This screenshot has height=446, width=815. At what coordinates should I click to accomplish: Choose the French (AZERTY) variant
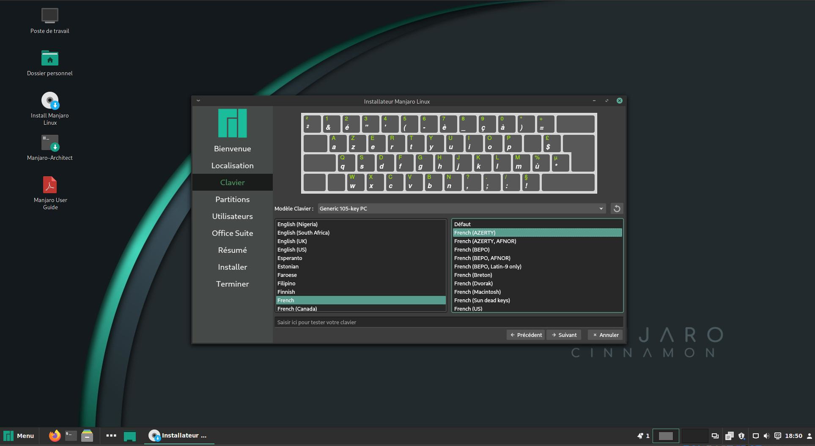[538, 233]
